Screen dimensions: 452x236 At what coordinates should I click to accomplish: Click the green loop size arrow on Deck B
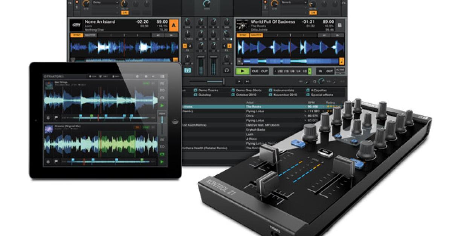310,71
